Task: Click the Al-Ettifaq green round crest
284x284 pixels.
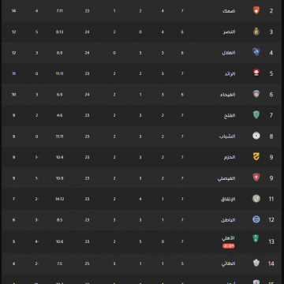Action: 256,199
